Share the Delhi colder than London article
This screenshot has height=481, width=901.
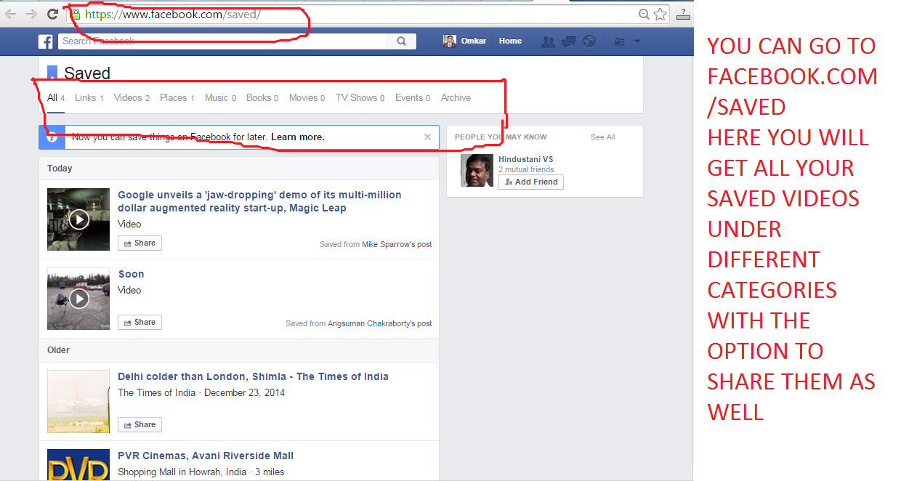140,424
